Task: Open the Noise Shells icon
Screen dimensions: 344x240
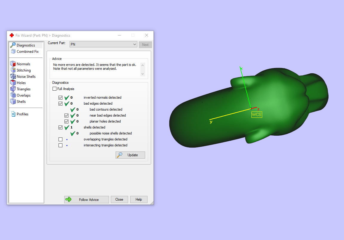Action: pyautogui.click(x=13, y=76)
